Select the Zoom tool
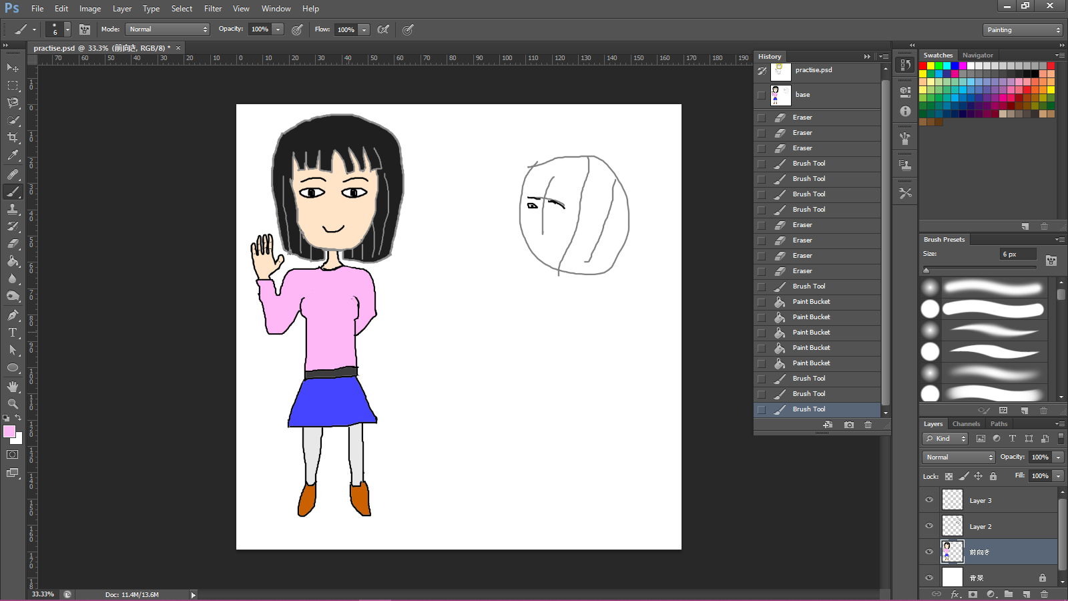This screenshot has width=1068, height=601. coord(13,404)
